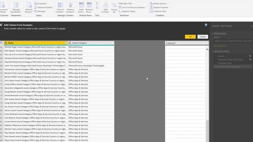Open the Manage dropdown in Query group
Screen dimensions: 253x142
[40, 11]
